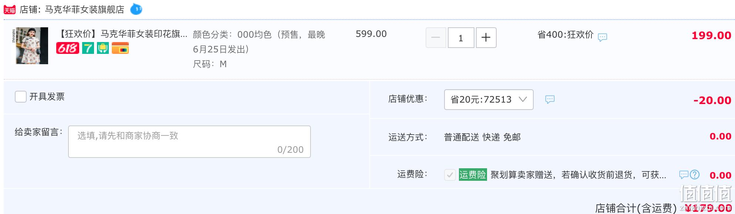Click the comment bubble beside 运费险 description
Image resolution: width=735 pixels, height=214 pixels.
pos(684,175)
